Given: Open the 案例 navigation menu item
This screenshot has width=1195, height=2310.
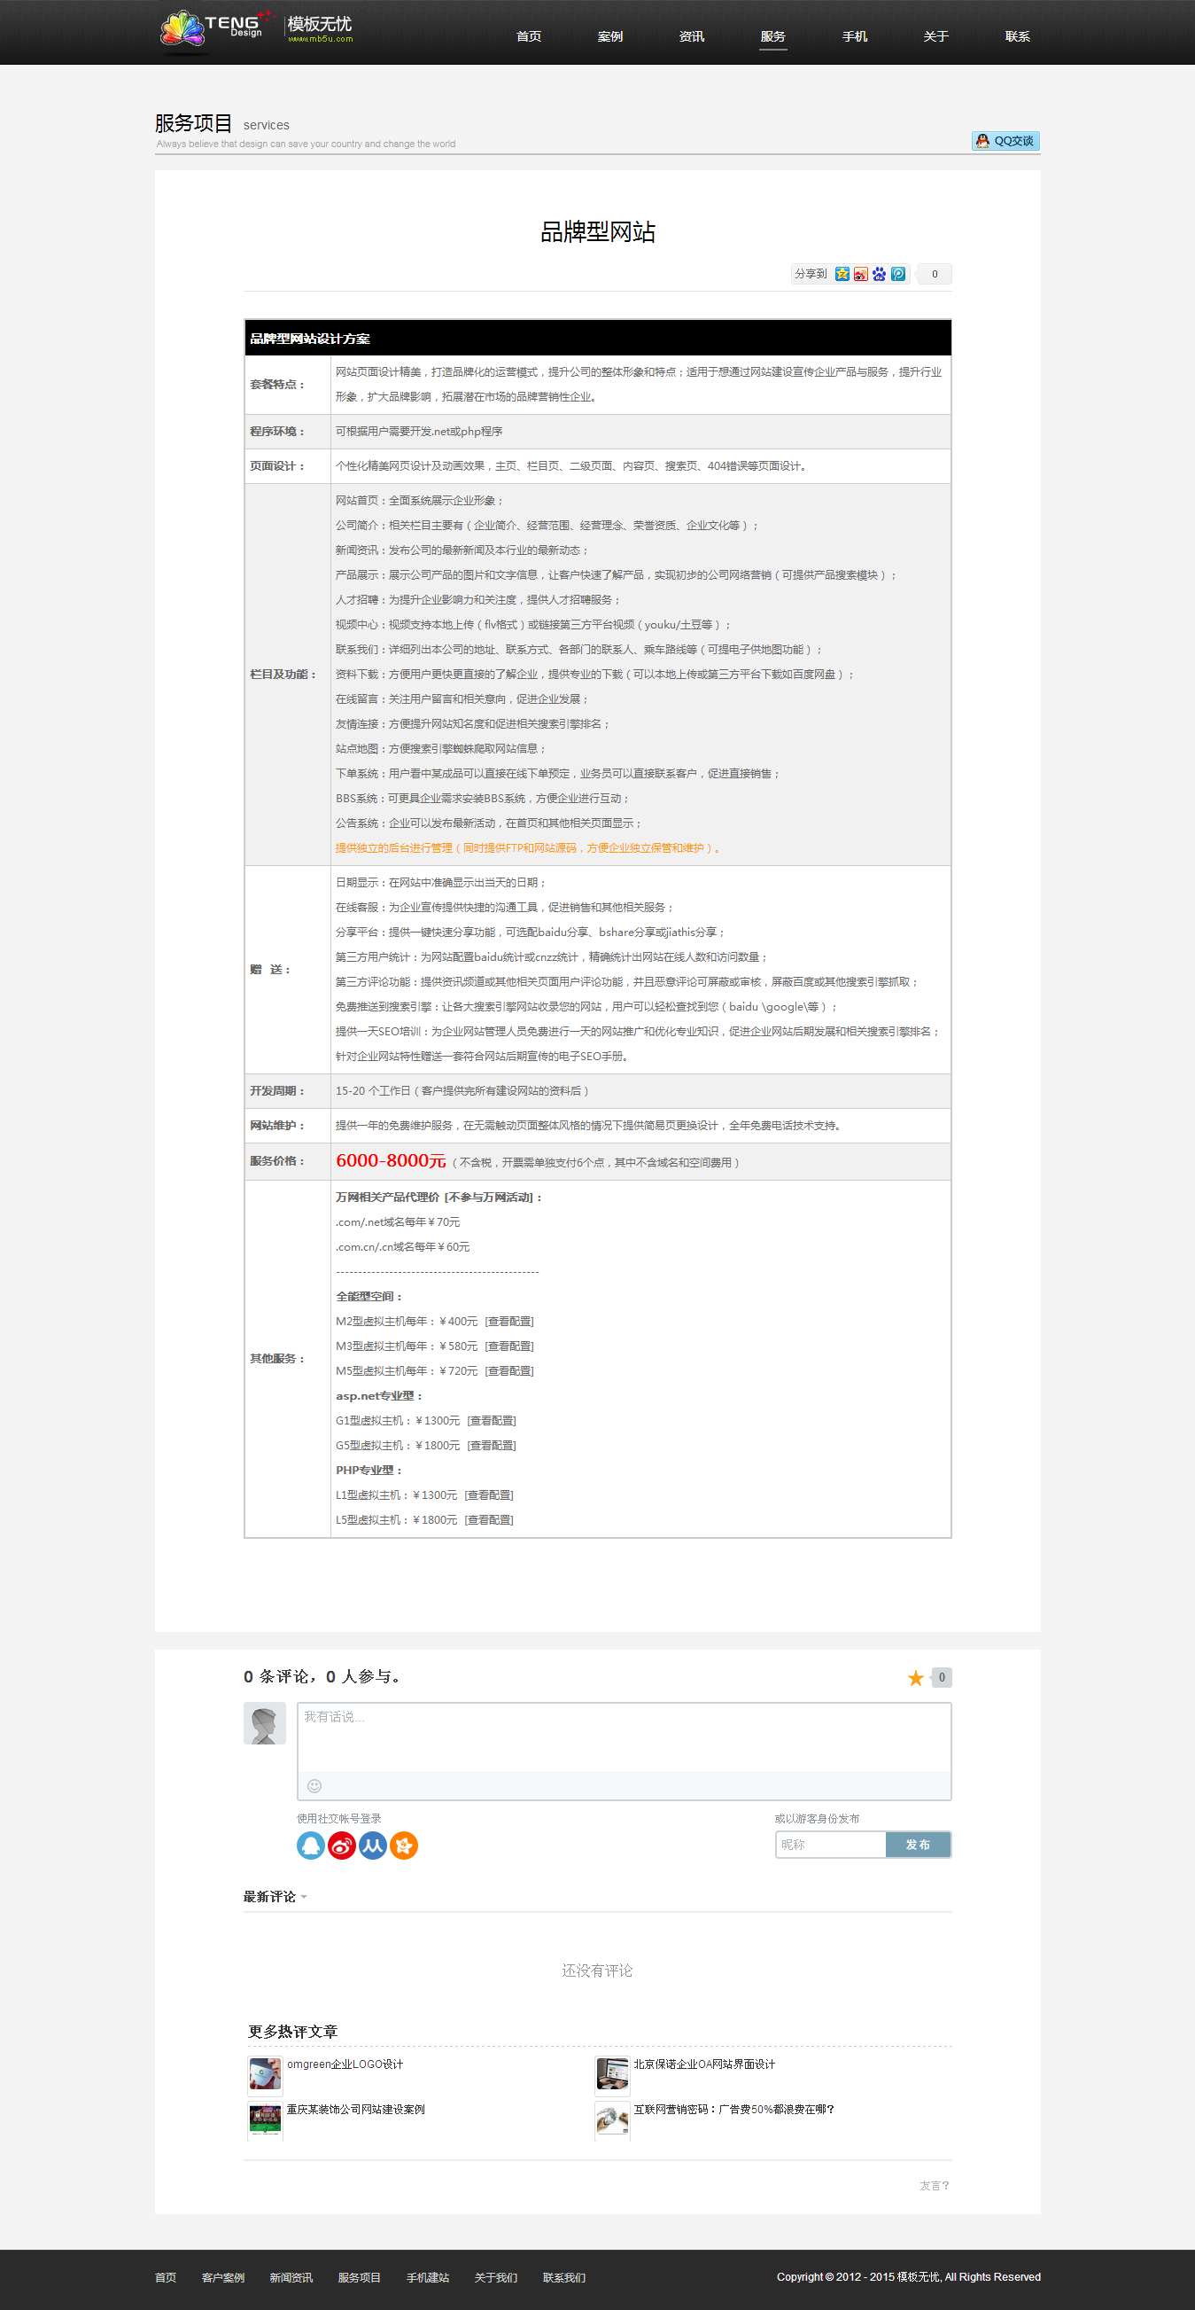Looking at the screenshot, I should [x=609, y=36].
